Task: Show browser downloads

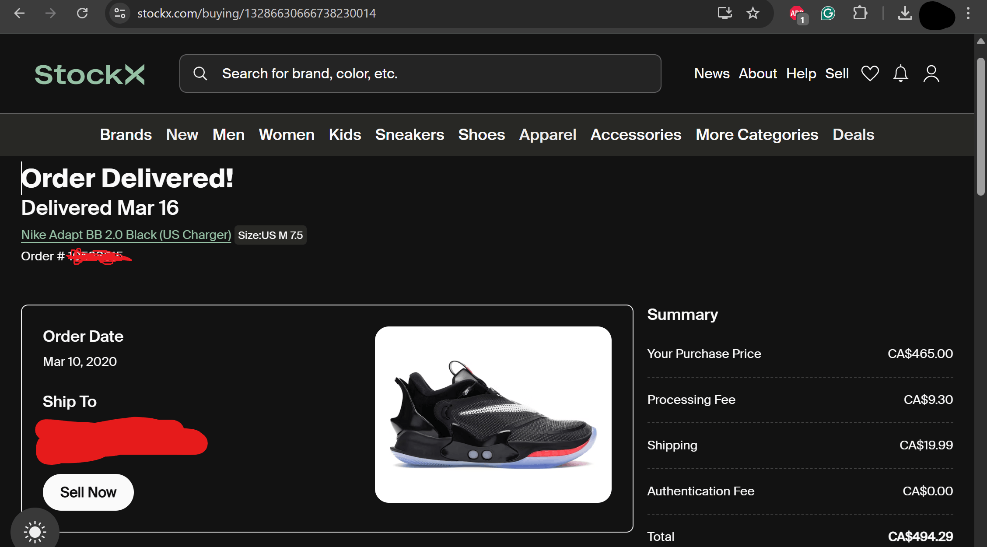Action: click(x=905, y=14)
